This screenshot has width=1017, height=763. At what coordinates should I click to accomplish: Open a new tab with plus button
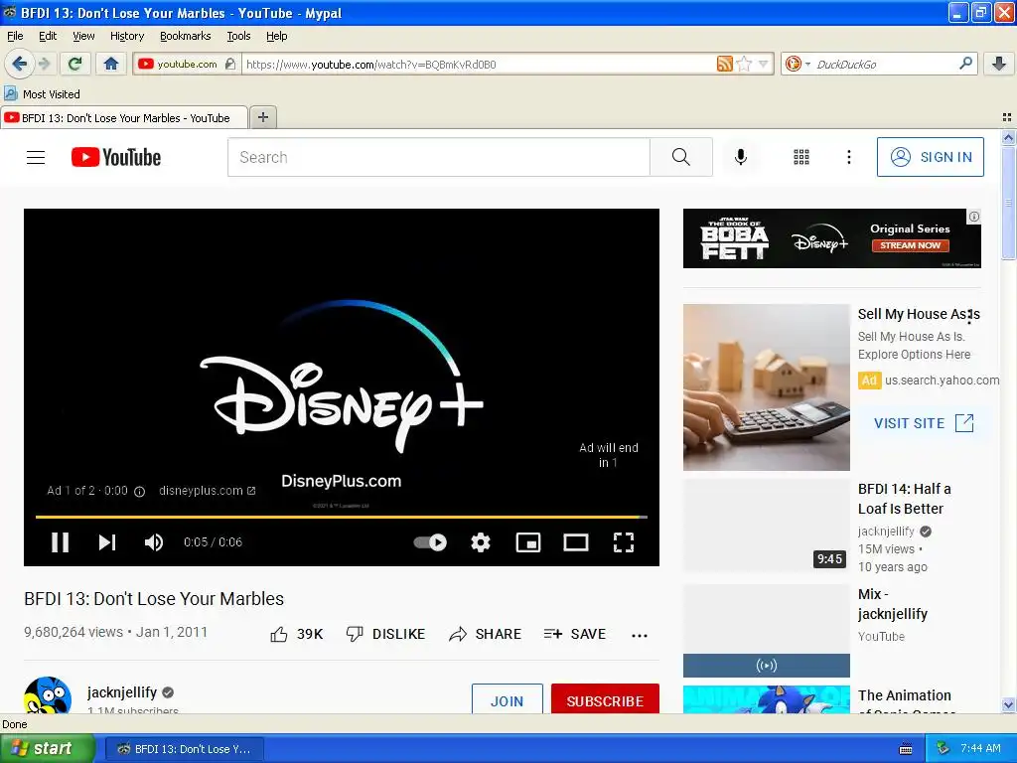pos(262,117)
